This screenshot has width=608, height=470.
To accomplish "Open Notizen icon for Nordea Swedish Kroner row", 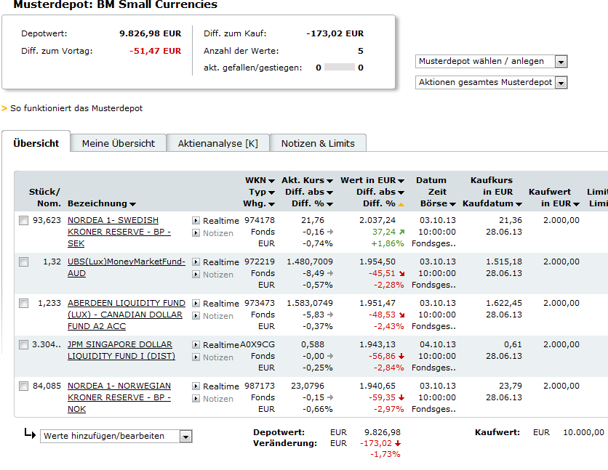I will (x=196, y=233).
